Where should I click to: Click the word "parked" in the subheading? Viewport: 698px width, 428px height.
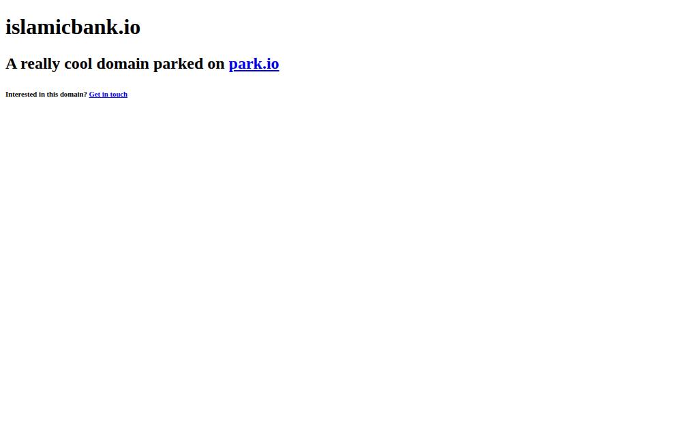(x=178, y=64)
